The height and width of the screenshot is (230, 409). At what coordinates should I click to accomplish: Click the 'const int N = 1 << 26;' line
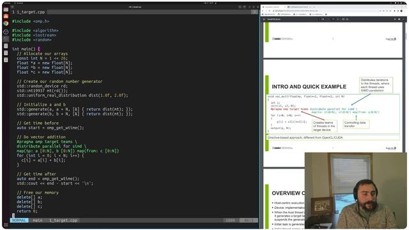coord(42,58)
